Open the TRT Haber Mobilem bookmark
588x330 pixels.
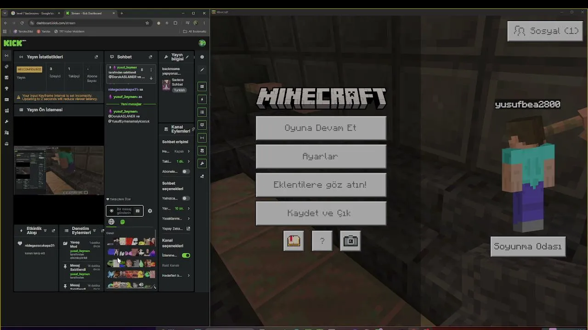click(69, 32)
